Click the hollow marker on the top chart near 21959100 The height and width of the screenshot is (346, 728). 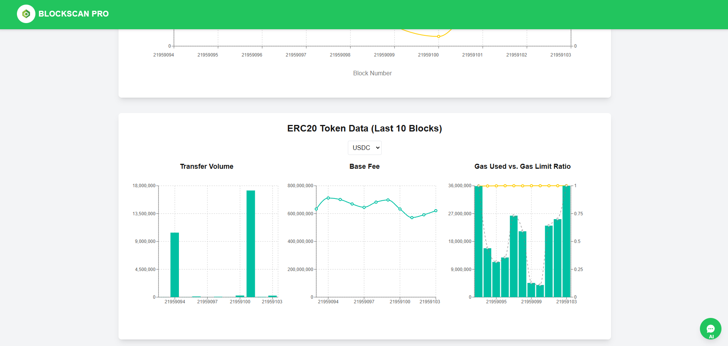click(438, 36)
